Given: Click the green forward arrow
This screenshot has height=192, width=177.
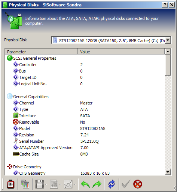Looking at the screenshot, I should click(x=97, y=184).
